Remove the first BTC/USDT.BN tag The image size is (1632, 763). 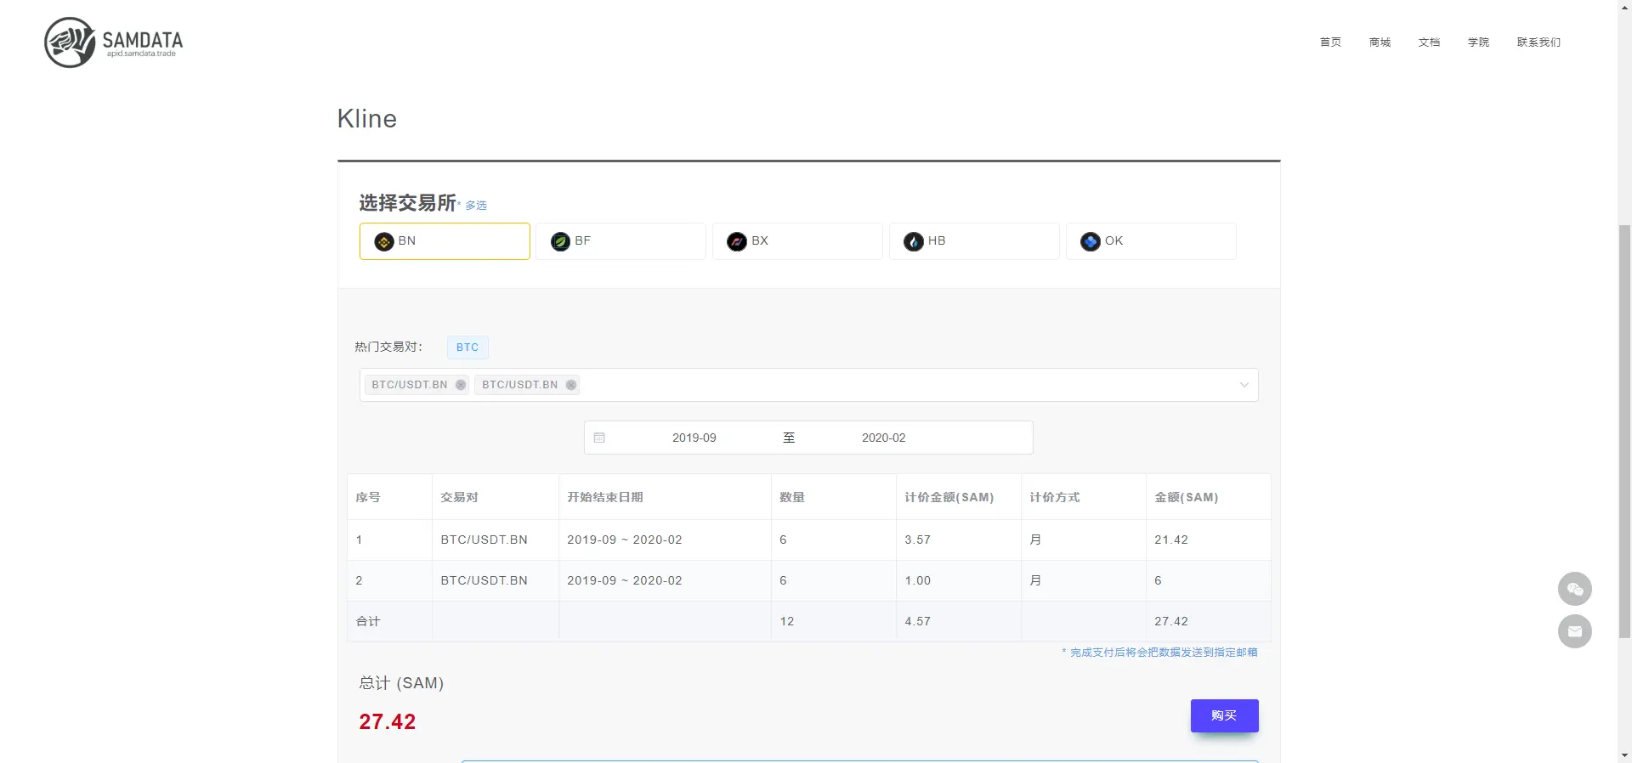pyautogui.click(x=461, y=385)
